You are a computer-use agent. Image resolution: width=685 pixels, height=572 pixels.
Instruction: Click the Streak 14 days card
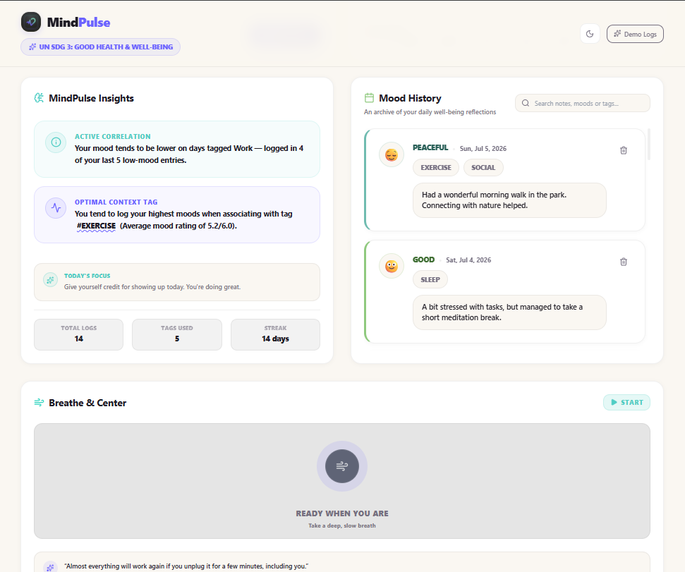(x=275, y=334)
